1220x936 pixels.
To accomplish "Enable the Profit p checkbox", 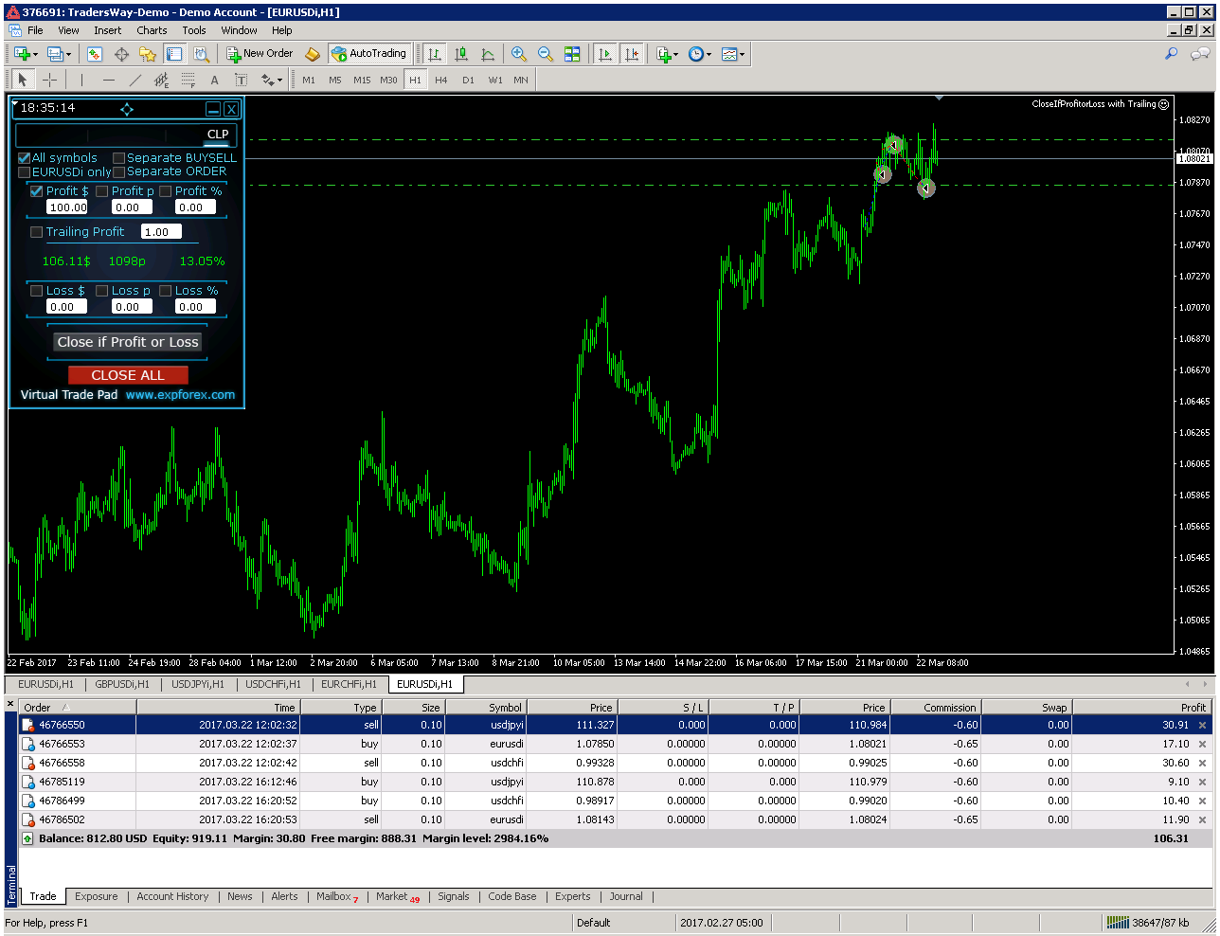I will tap(102, 191).
